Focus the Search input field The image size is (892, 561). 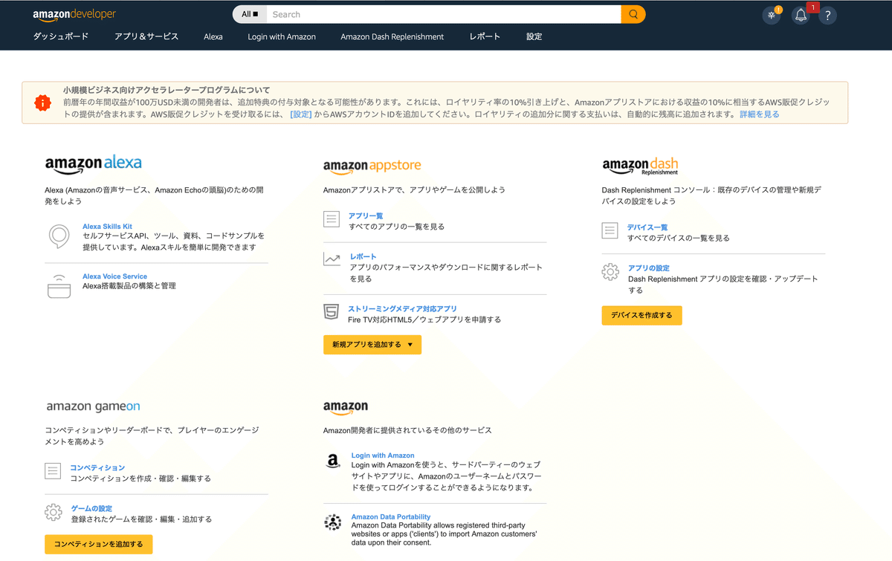pos(444,14)
